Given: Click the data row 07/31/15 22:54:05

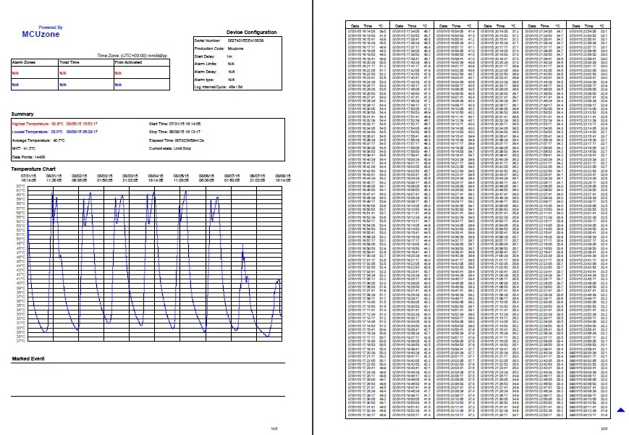Looking at the screenshot, I should [588, 31].
